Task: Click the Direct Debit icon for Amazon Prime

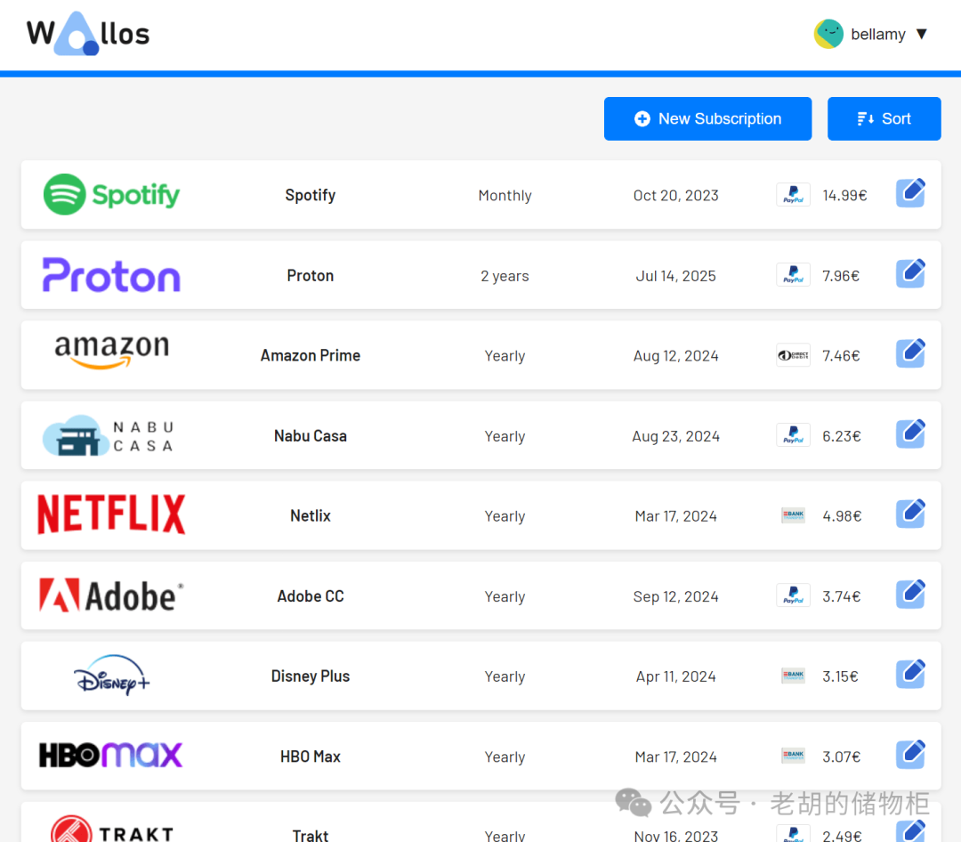Action: 793,355
